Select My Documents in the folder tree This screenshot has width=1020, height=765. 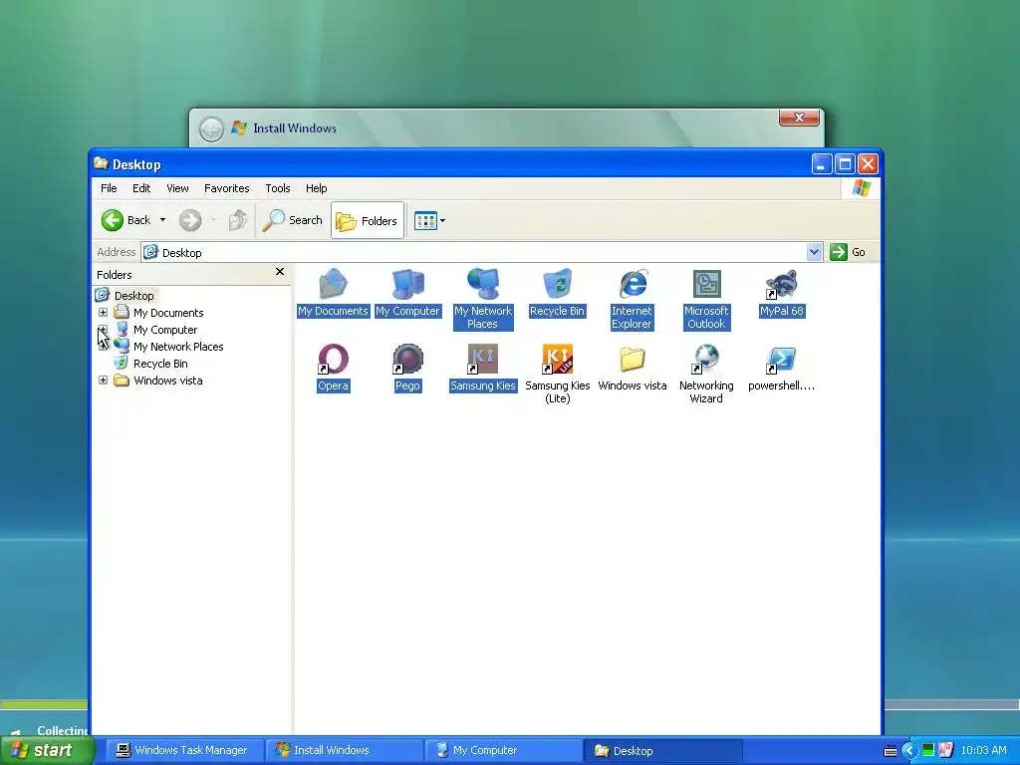point(167,313)
